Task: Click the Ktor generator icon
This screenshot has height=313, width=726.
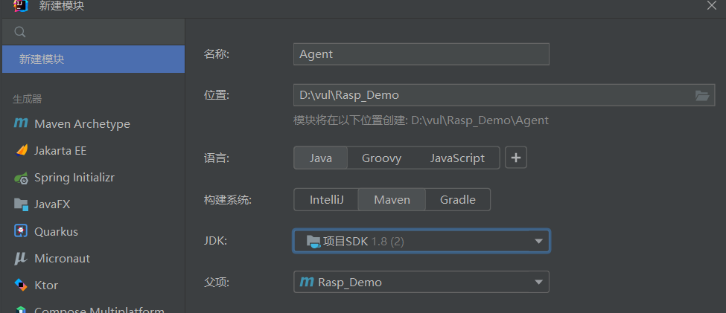Action: click(21, 285)
